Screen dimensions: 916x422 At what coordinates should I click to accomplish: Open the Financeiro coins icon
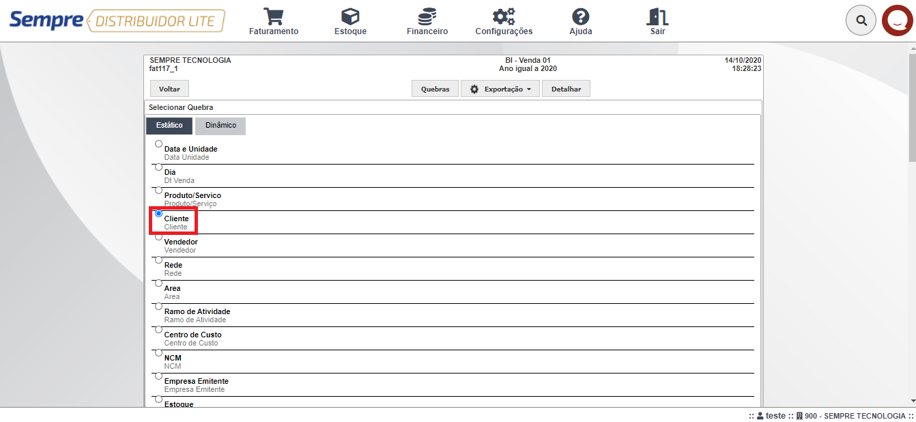427,16
